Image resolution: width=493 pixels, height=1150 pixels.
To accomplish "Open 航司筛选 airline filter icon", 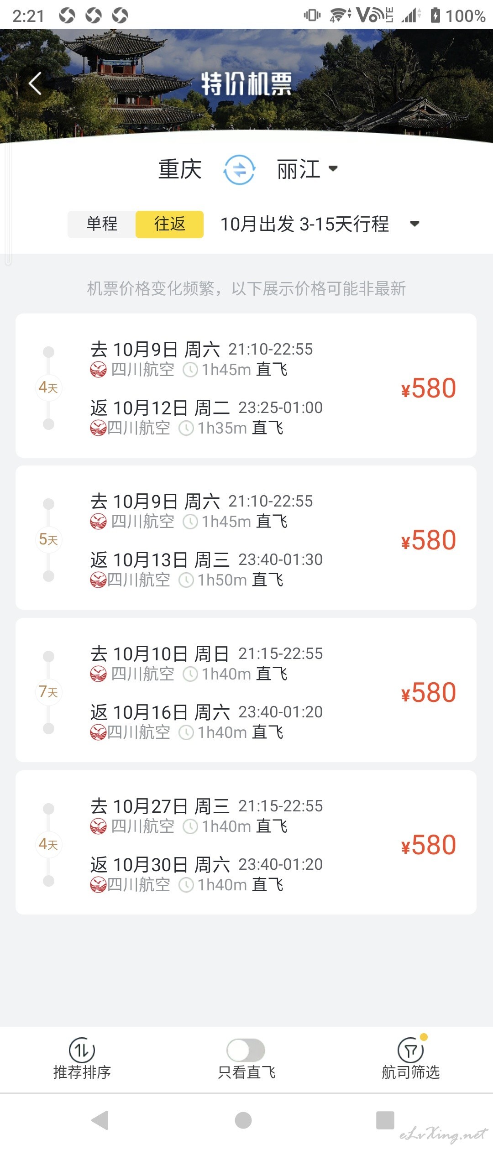I will (411, 1050).
